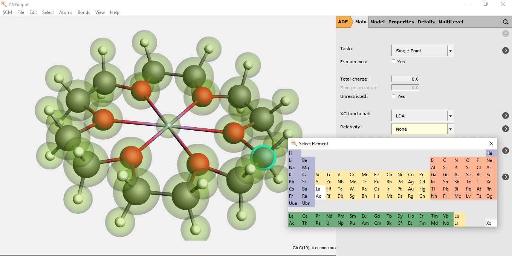
Task: Choose Fe in the periodic table
Action: point(376,175)
